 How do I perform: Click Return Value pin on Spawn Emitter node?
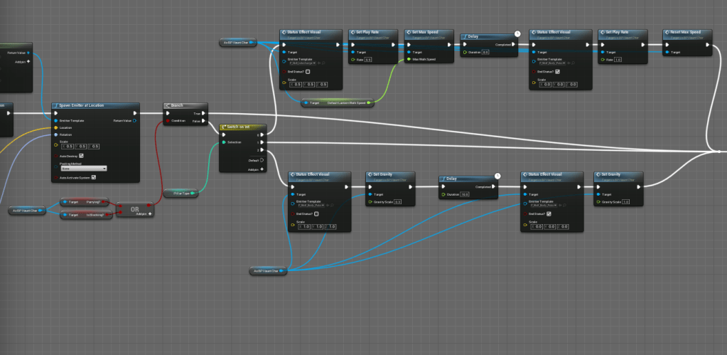tap(135, 120)
